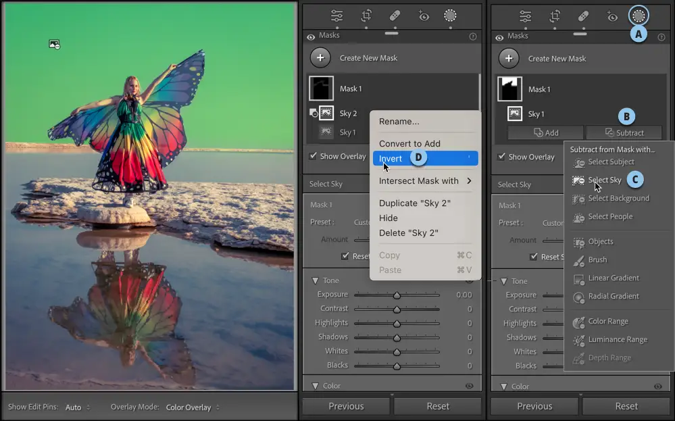Click Sky 2 component icon
This screenshot has width=675, height=421.
326,113
